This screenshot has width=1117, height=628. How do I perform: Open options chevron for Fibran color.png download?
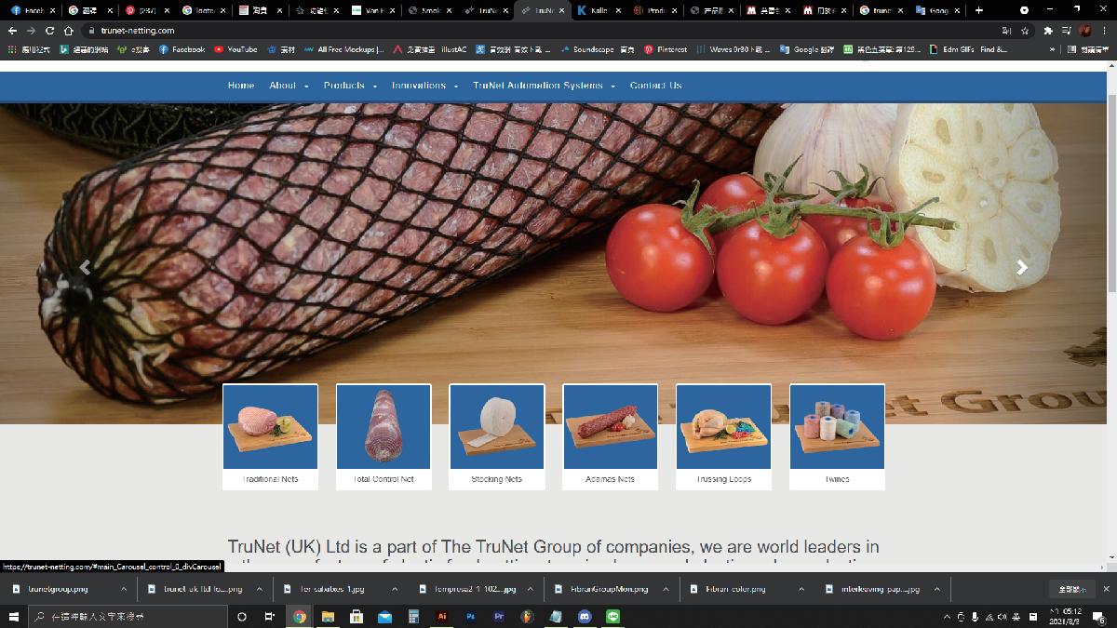[x=801, y=589]
